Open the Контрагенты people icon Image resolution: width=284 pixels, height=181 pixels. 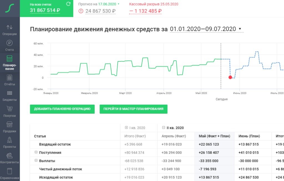tap(10, 155)
